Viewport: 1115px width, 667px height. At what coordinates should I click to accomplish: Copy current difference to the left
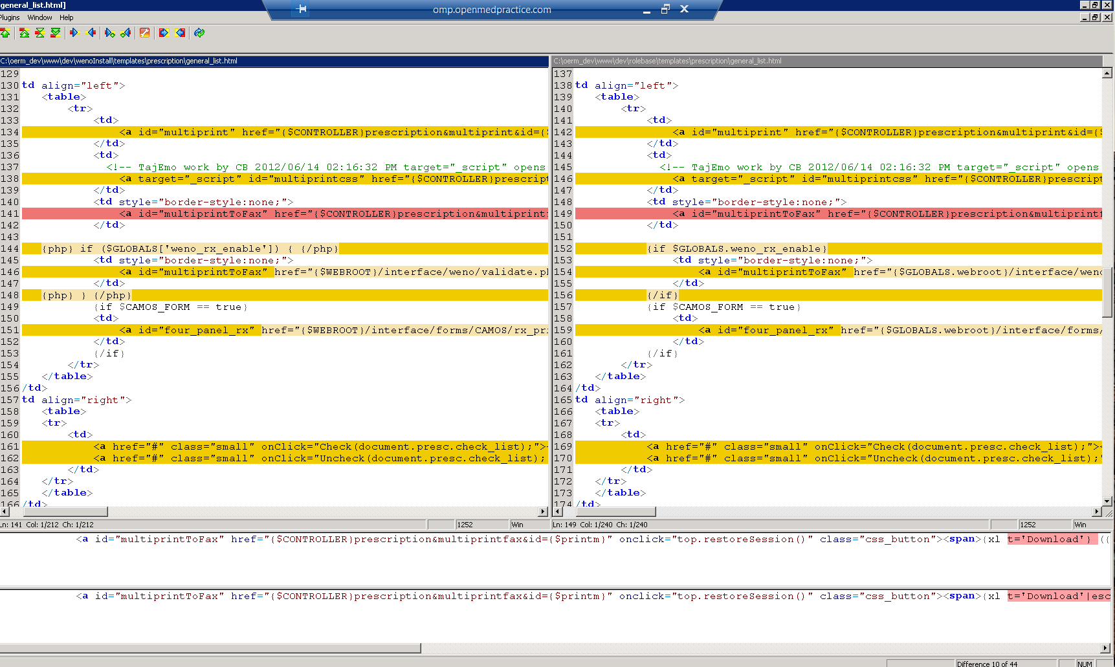click(91, 32)
